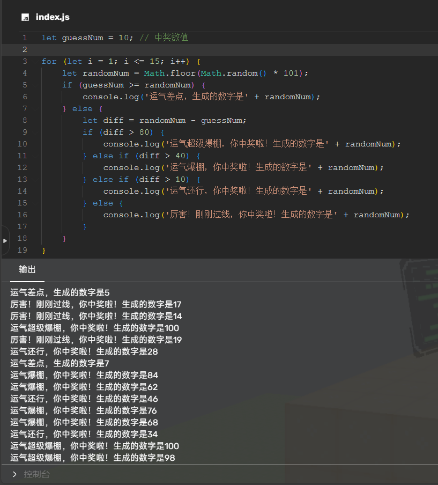The width and height of the screenshot is (438, 485).
Task: Click the for keyword on line 3
Action: [49, 61]
